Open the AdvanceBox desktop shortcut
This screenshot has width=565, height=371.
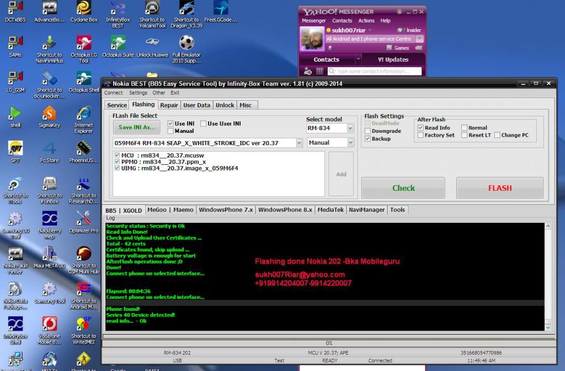[49, 12]
